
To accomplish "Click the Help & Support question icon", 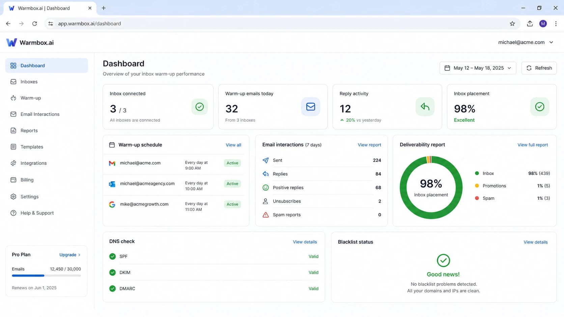I will (x=13, y=213).
